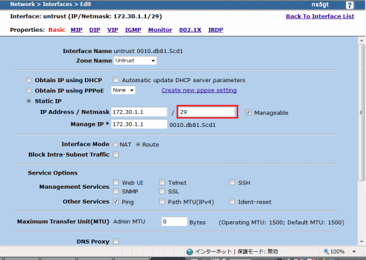This screenshot has width=366, height=260.
Task: Enable Block Intra-Subnet Traffic checkbox
Action: (x=115, y=155)
